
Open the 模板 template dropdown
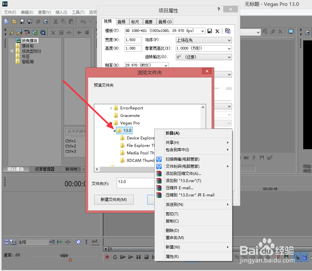coord(202,31)
